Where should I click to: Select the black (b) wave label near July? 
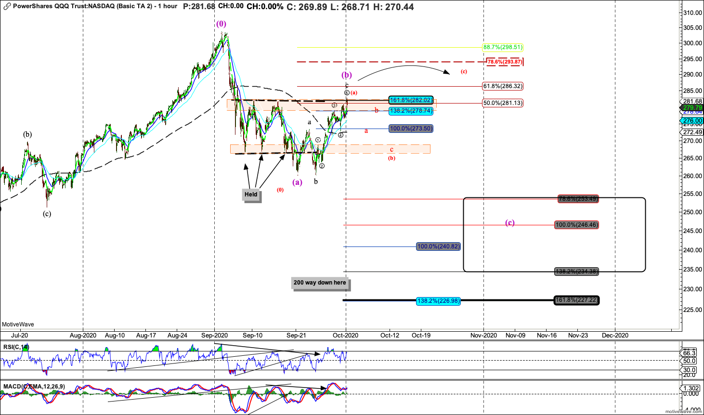coord(27,134)
